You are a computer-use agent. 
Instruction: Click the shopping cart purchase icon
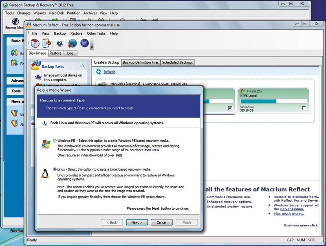[84, 43]
